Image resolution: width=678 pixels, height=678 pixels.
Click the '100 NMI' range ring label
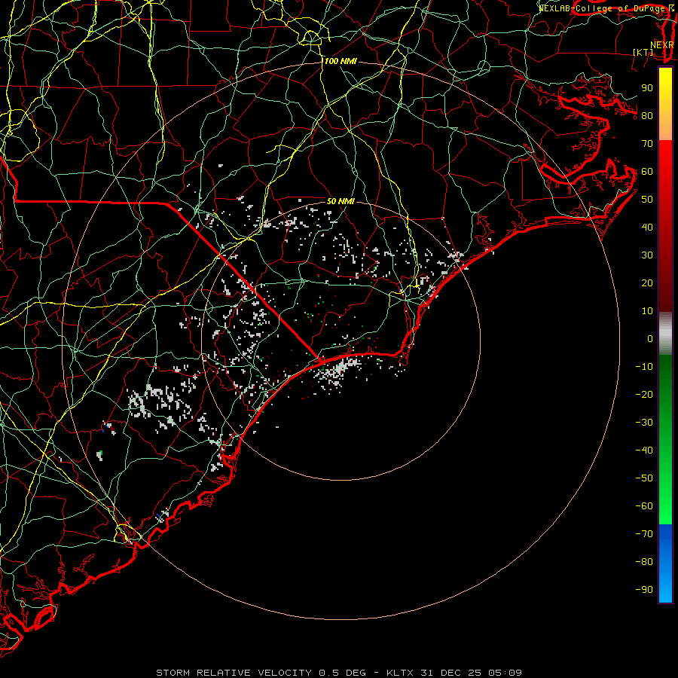pyautogui.click(x=341, y=62)
